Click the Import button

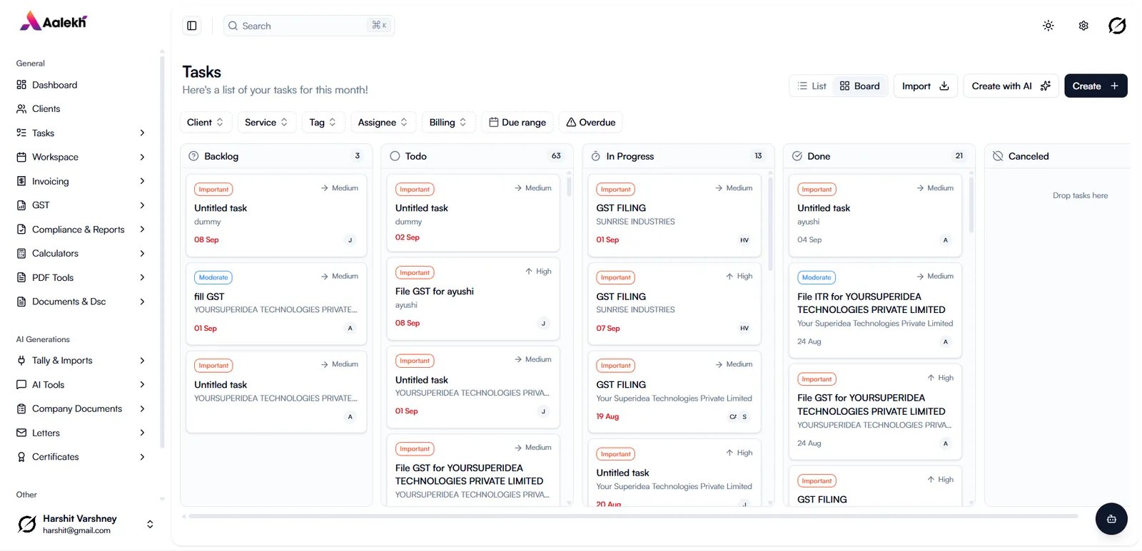point(925,86)
